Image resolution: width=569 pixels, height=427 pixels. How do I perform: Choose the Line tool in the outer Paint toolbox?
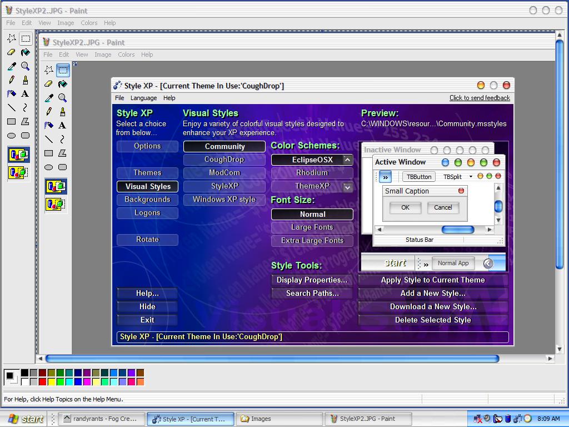click(x=12, y=107)
